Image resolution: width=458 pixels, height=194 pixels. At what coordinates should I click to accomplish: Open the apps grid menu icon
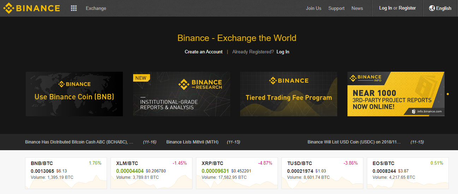click(x=74, y=8)
